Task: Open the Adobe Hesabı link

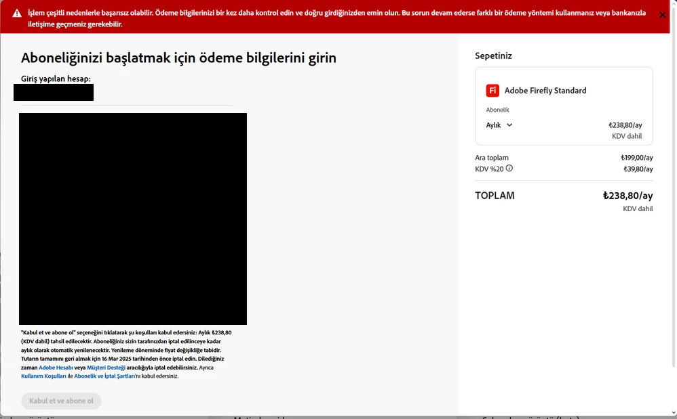Action: tap(56, 368)
